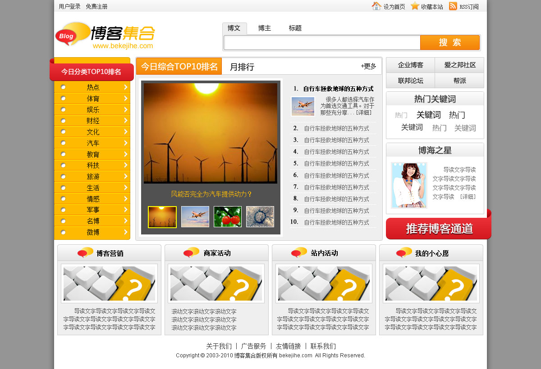Switch to the 博文 search tab
This screenshot has width=541, height=369.
(x=234, y=28)
